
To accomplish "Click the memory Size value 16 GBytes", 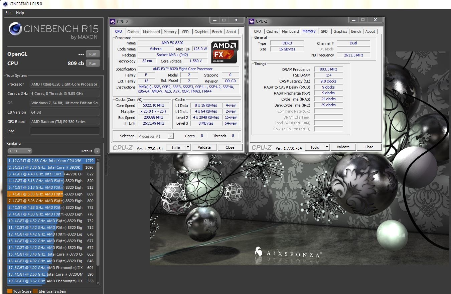I will [x=287, y=49].
